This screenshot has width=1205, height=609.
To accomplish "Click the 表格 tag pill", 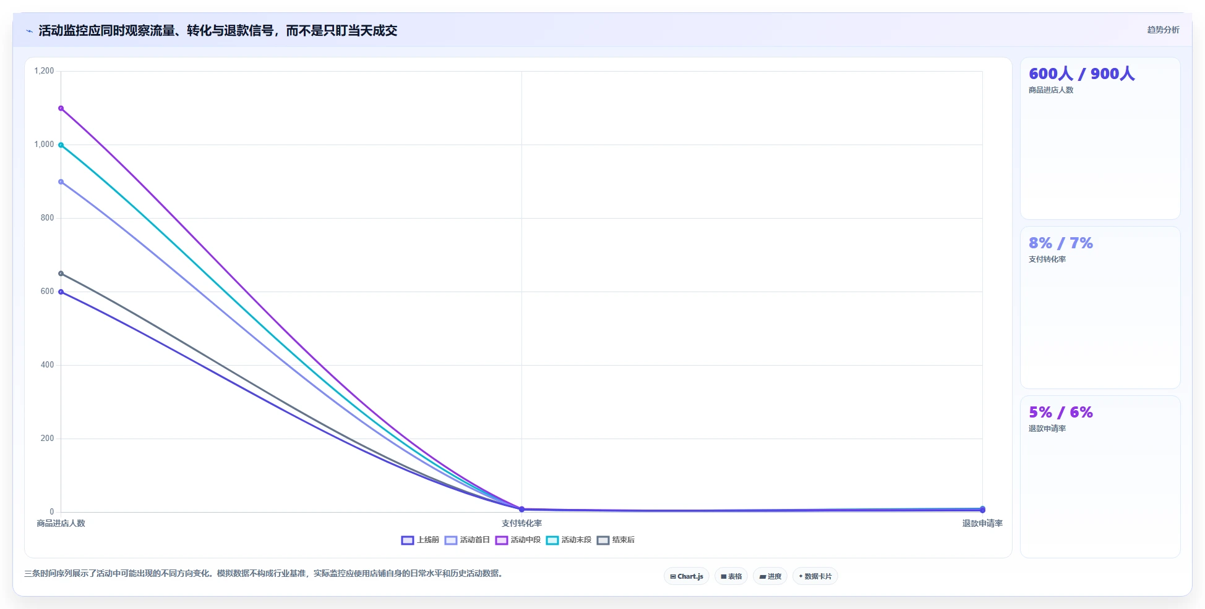I will pyautogui.click(x=731, y=576).
